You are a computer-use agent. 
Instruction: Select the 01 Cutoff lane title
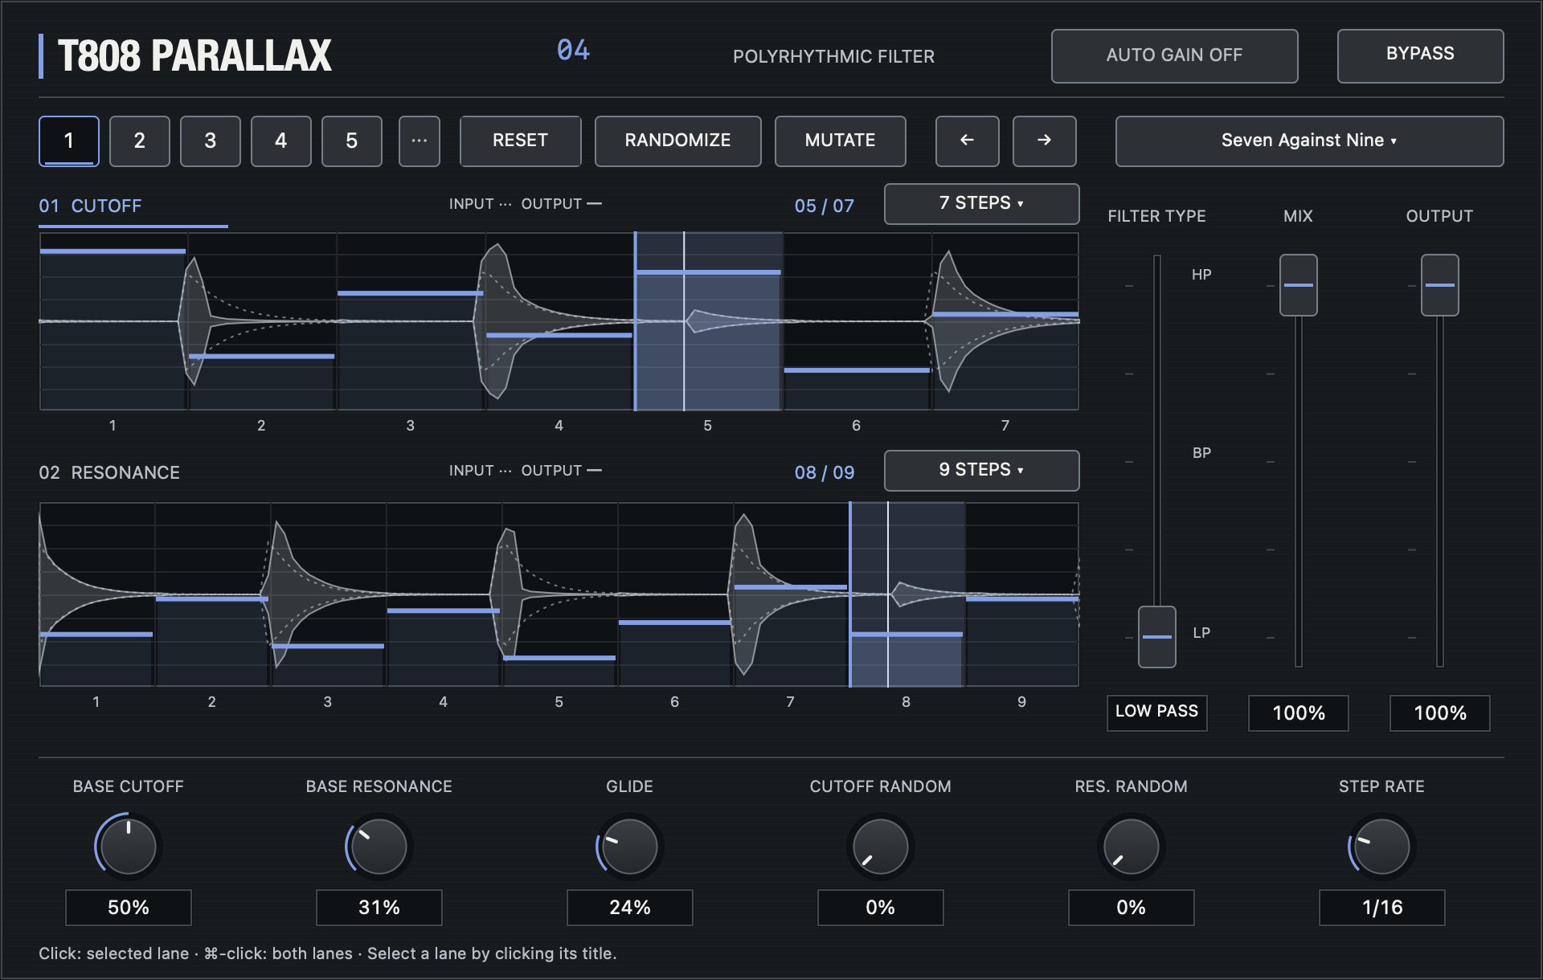90,206
